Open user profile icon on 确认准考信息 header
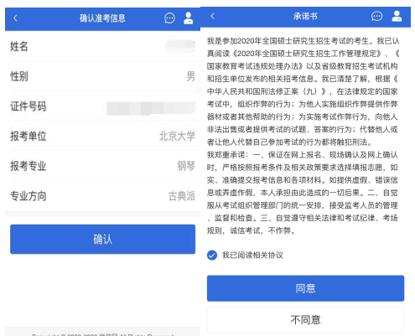 [x=188, y=18]
